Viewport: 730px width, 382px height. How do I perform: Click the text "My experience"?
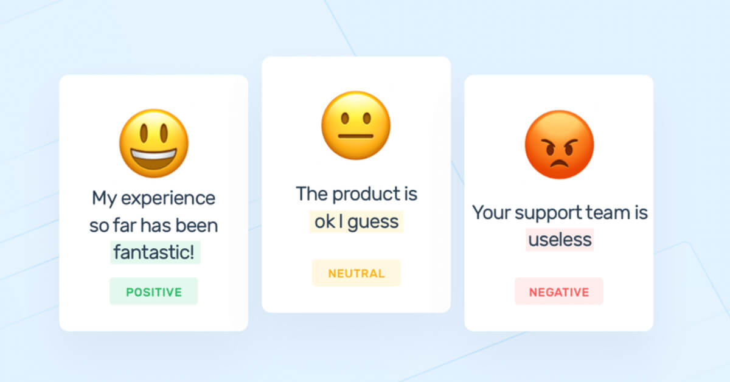click(x=153, y=198)
